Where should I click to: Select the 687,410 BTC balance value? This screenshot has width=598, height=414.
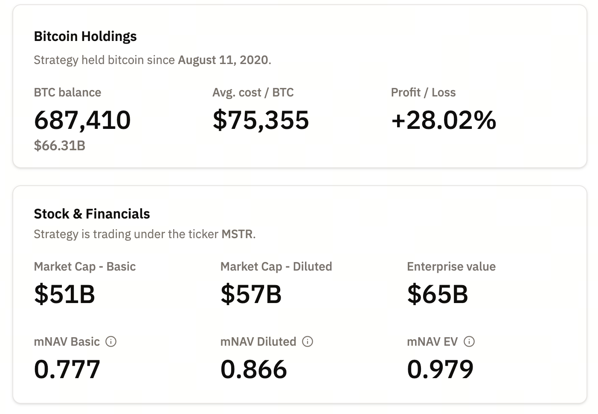82,120
